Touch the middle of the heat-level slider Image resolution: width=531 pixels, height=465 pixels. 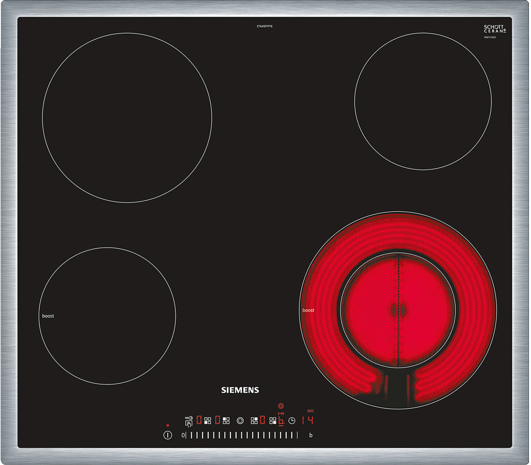click(x=242, y=436)
